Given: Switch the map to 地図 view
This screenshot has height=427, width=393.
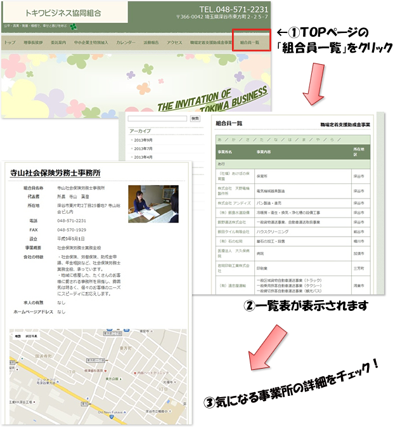Looking at the screenshot, I should tap(18, 336).
